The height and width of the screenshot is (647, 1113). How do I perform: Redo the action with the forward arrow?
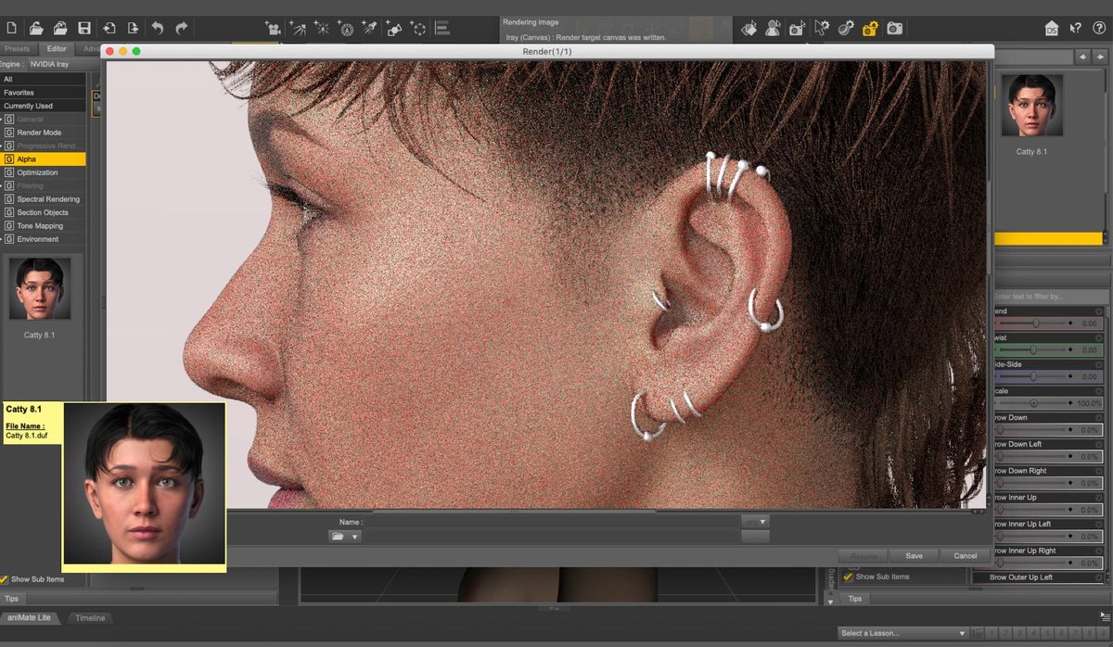[x=182, y=29]
